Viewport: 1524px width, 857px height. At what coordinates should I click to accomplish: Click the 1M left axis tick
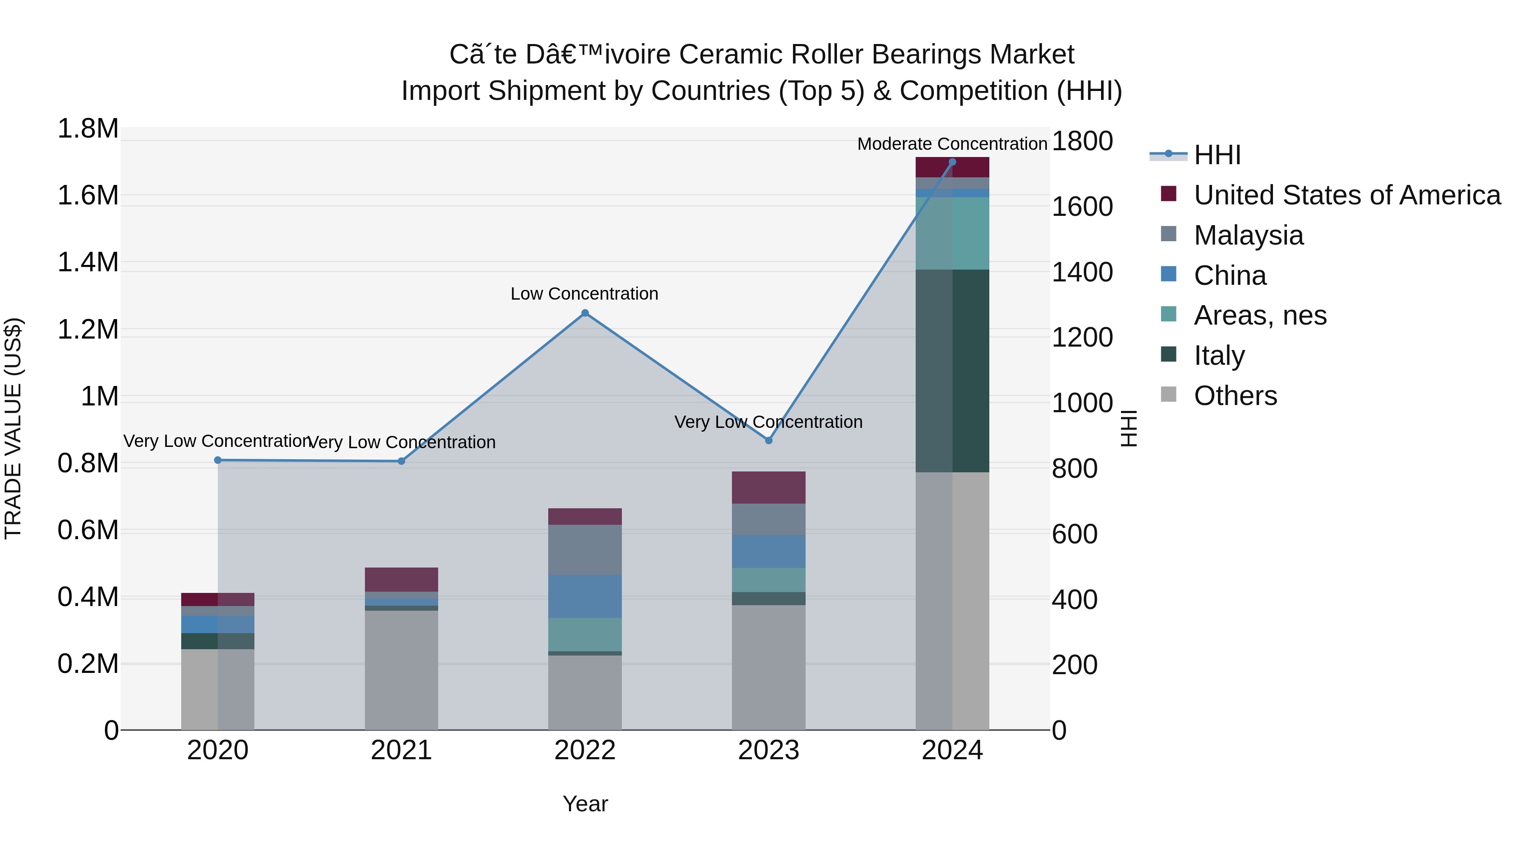99,396
